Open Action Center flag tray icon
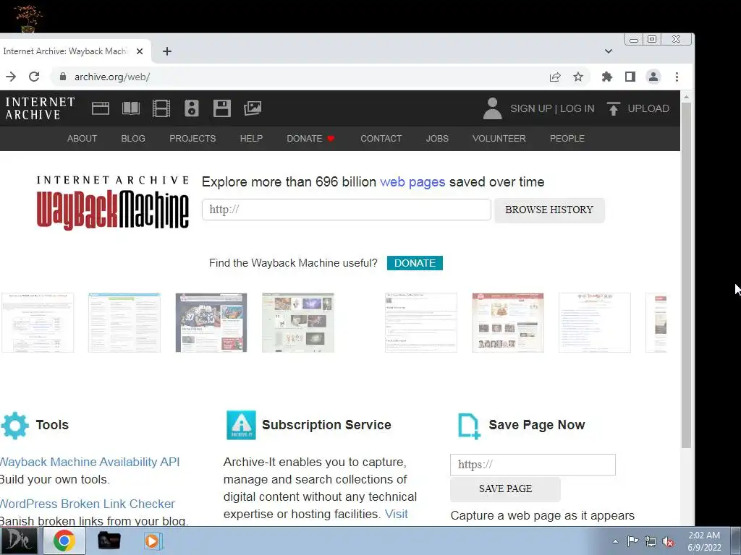The image size is (741, 555). tap(632, 541)
